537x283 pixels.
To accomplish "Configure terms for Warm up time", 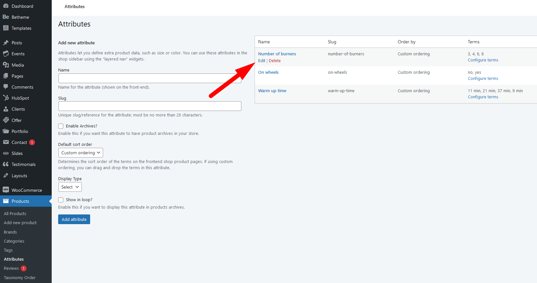I will click(x=483, y=97).
